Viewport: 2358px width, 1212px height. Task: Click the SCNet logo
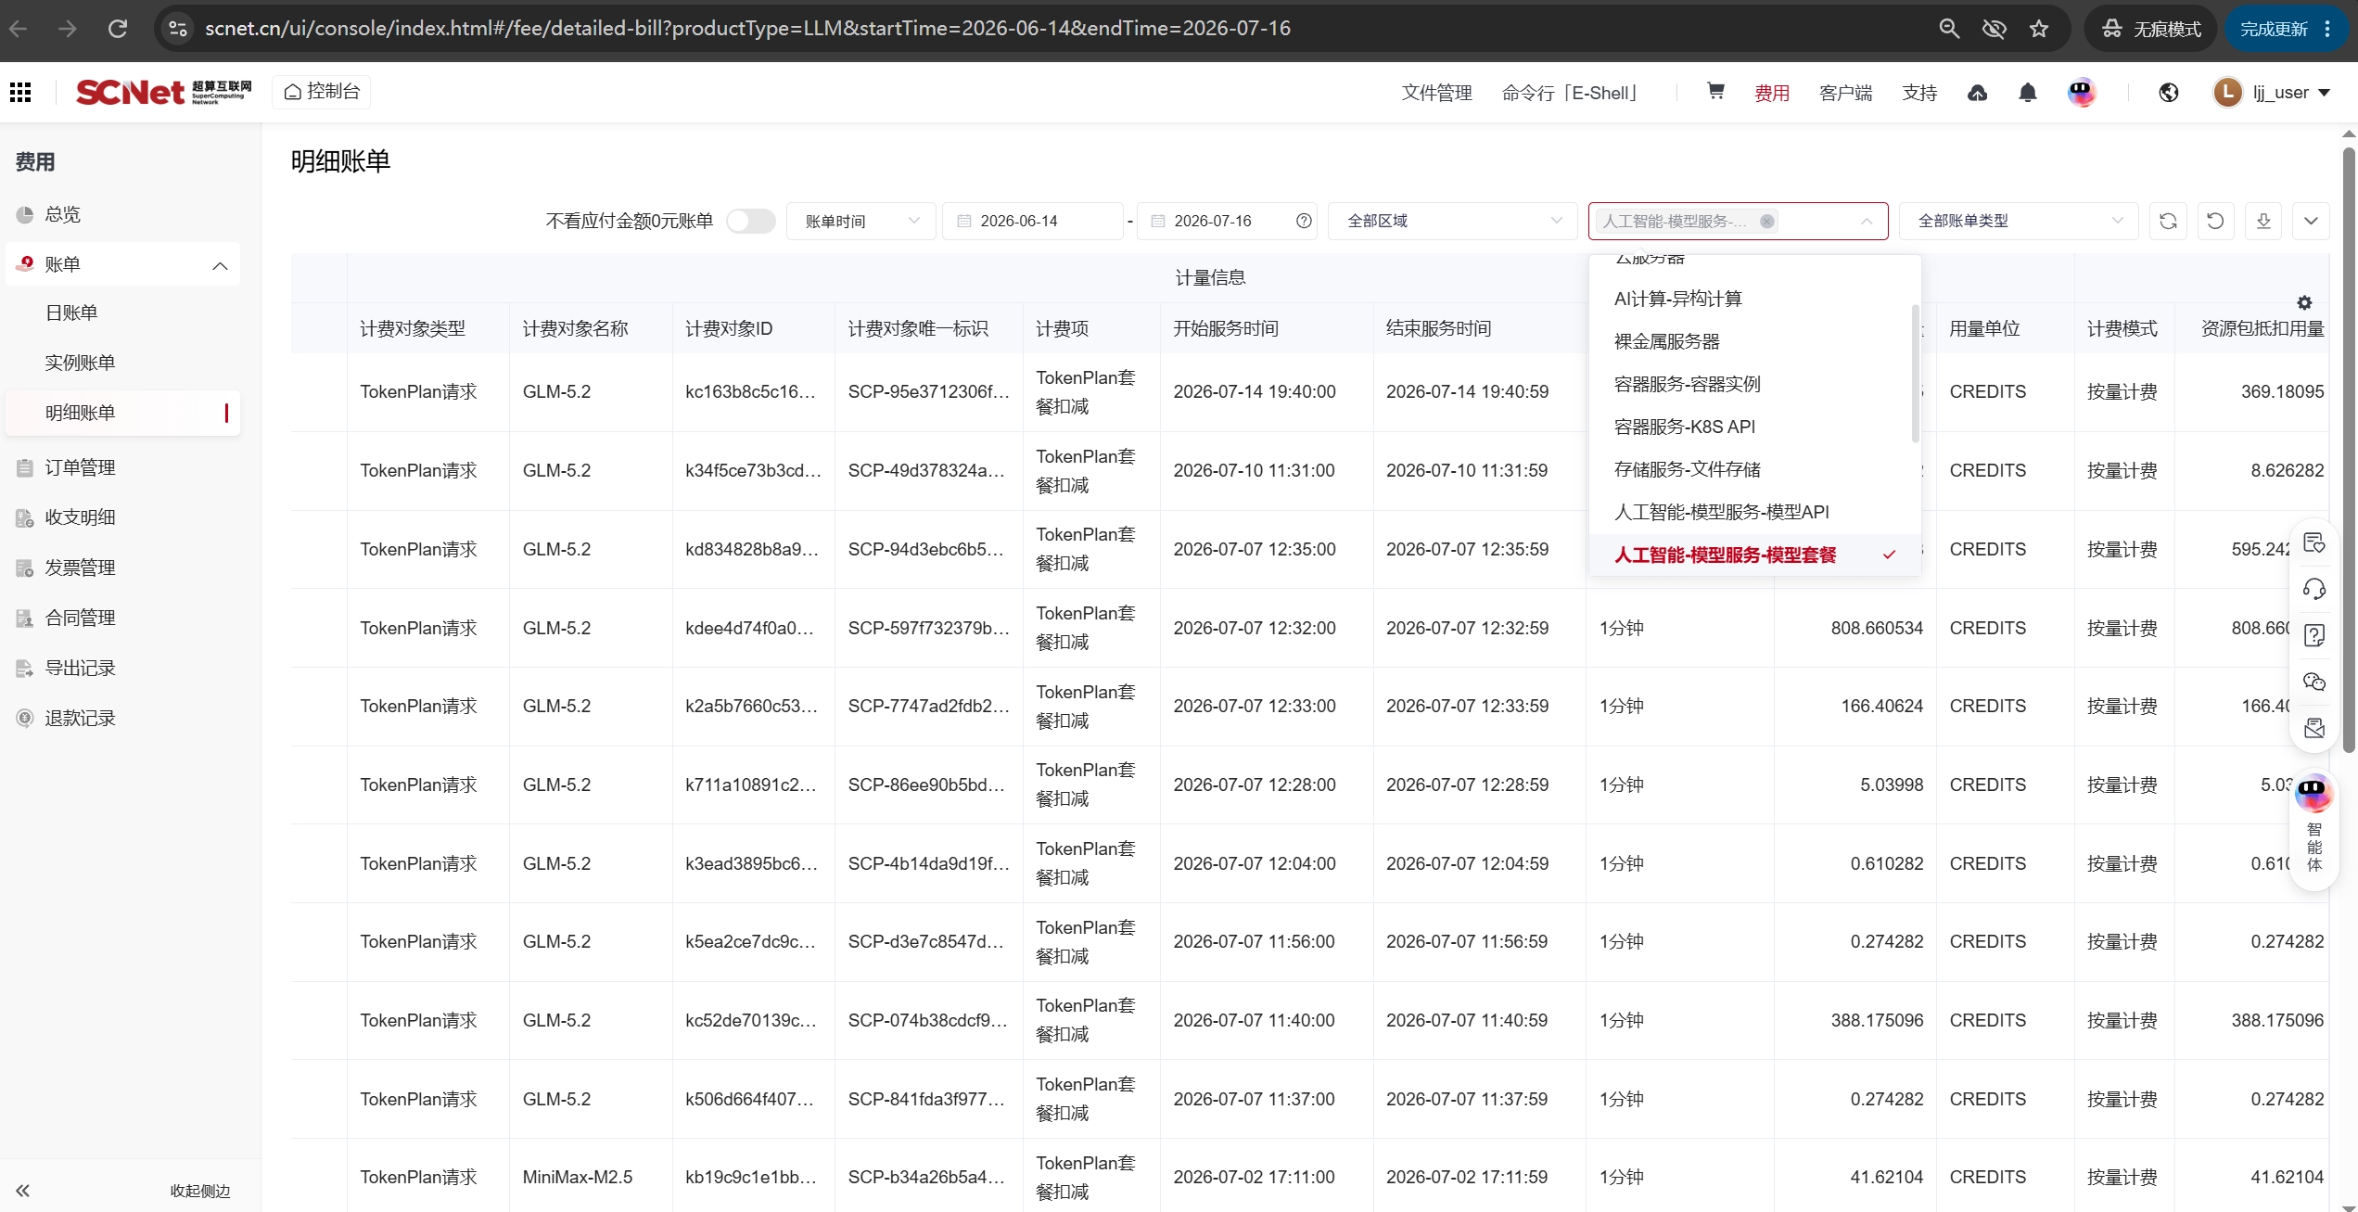click(x=163, y=92)
